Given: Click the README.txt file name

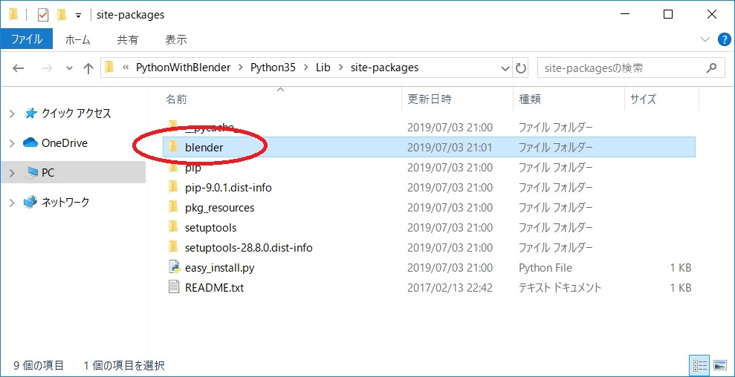Looking at the screenshot, I should 214,287.
